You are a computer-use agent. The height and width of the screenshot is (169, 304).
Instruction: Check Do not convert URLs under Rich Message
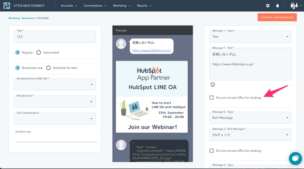[x=212, y=151]
